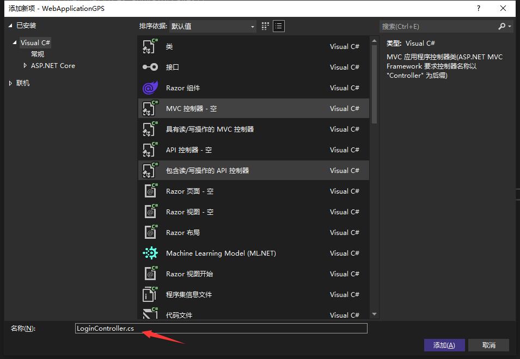Select the MVC 控制器 - 空 icon
This screenshot has width=520, height=359.
(x=150, y=109)
